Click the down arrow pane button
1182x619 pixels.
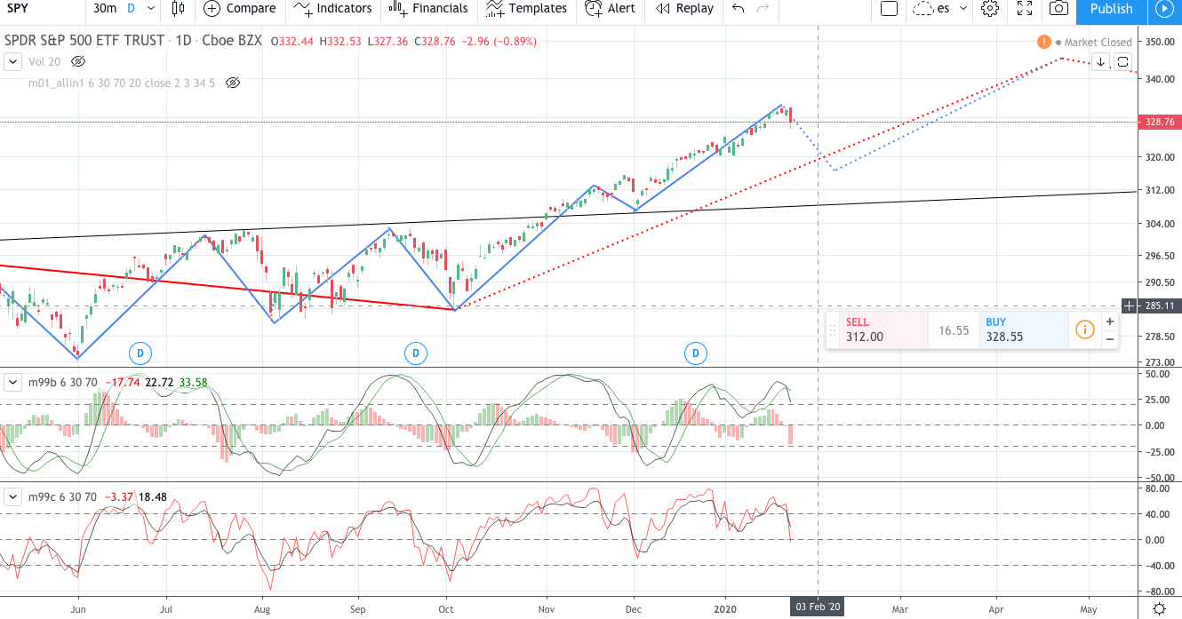tap(1100, 61)
